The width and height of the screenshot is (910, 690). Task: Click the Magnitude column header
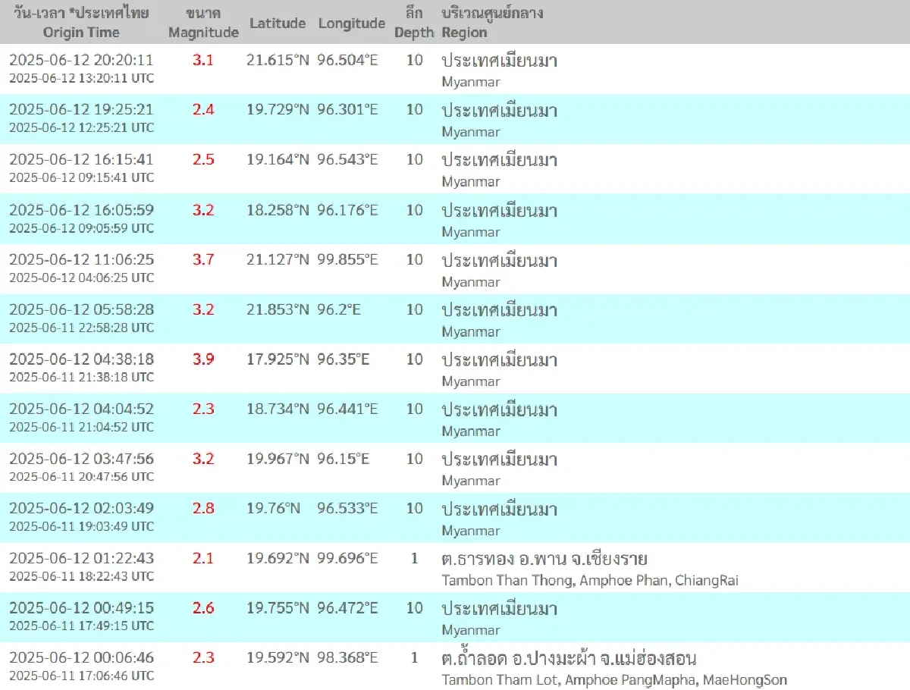(x=203, y=23)
